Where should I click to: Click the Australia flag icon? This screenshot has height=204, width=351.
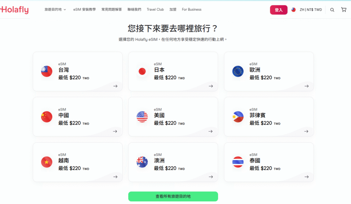point(142,162)
